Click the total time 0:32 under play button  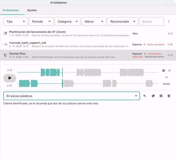[10, 86]
